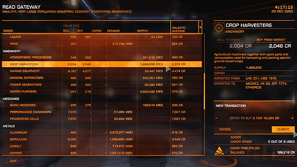297x167 pixels.
Task: Click the Read Gateway station title
Action: (x=21, y=7)
